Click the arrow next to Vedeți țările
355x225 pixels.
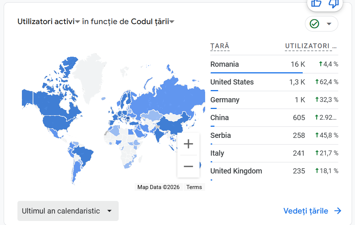[338, 211]
